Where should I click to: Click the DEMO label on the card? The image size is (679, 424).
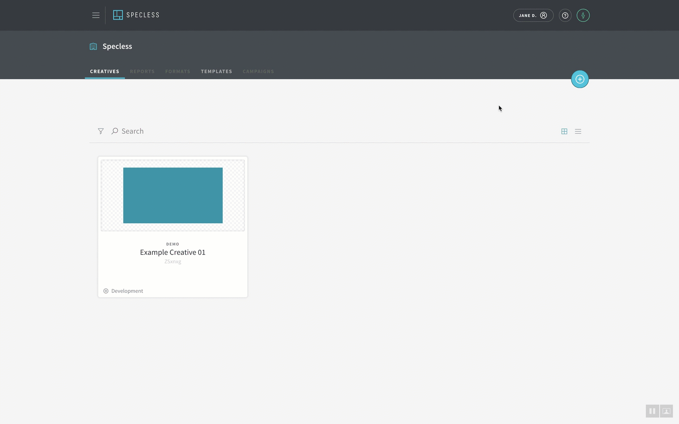[x=173, y=244]
